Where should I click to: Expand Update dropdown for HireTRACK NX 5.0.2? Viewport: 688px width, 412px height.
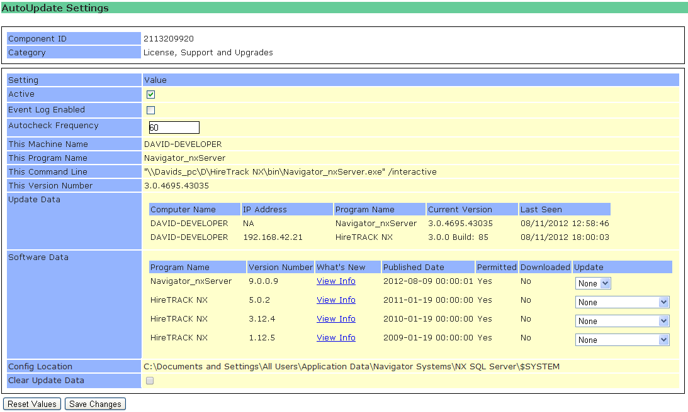coord(622,302)
